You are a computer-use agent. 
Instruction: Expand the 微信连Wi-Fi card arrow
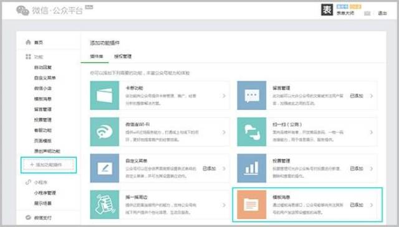click(224, 132)
